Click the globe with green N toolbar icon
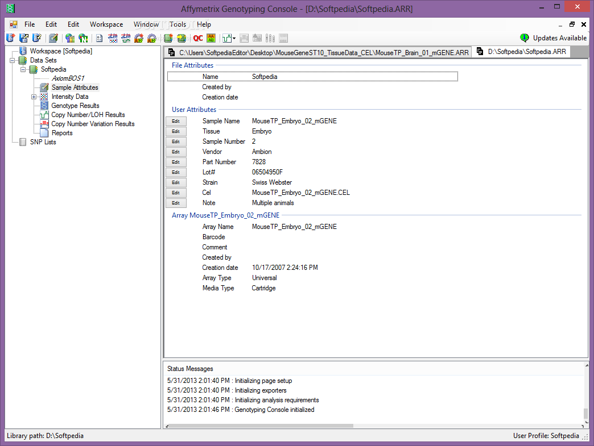This screenshot has height=446, width=594. coord(83,38)
